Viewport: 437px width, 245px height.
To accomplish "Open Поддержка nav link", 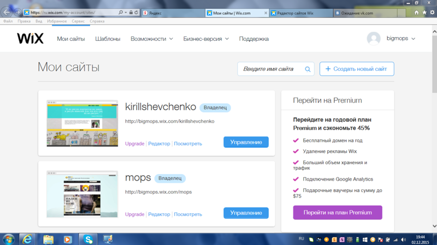I will click(x=254, y=39).
